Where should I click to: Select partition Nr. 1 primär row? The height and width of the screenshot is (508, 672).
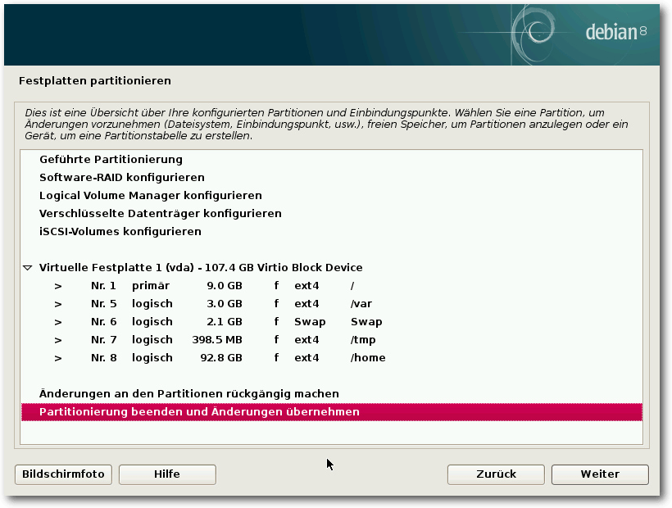click(332, 285)
